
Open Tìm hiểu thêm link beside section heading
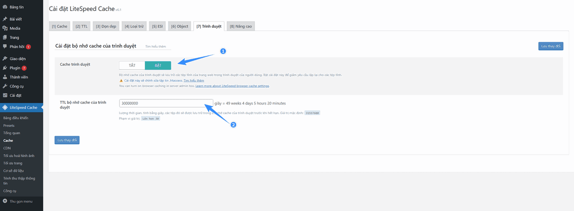point(155,47)
